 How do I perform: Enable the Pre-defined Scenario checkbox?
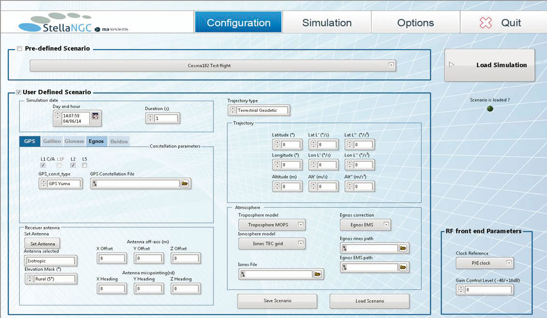click(19, 48)
